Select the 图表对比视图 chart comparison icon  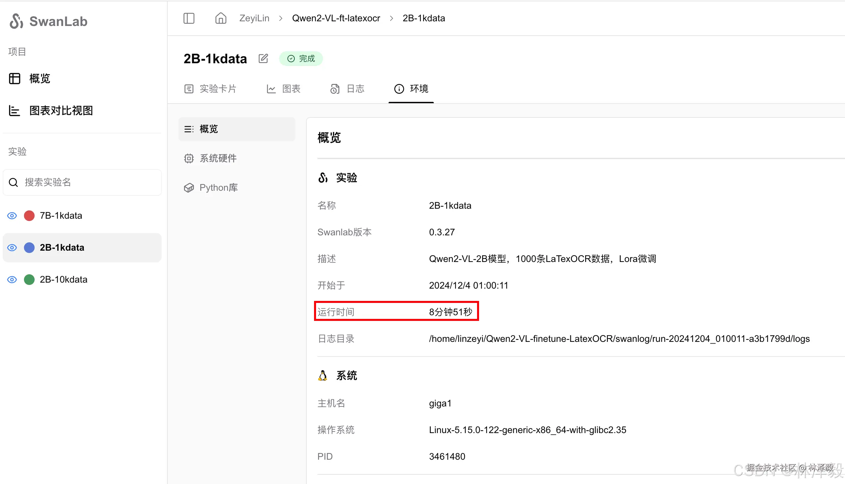(15, 111)
